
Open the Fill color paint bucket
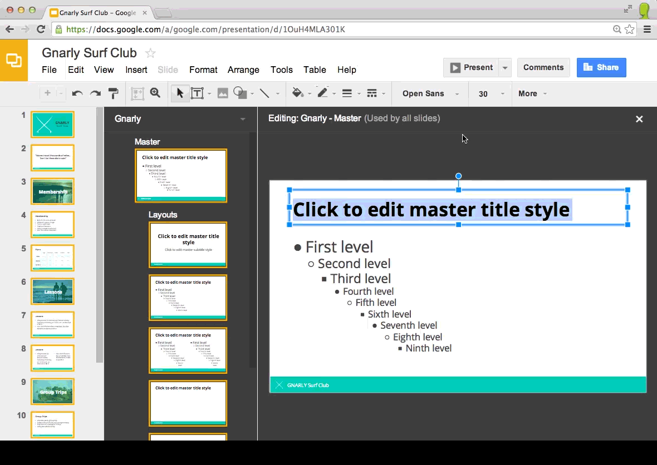point(297,93)
